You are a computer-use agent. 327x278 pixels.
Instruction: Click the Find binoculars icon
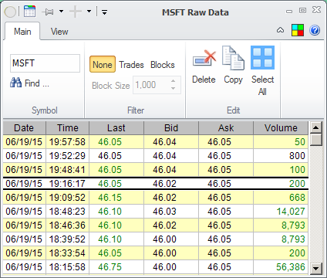(15, 83)
